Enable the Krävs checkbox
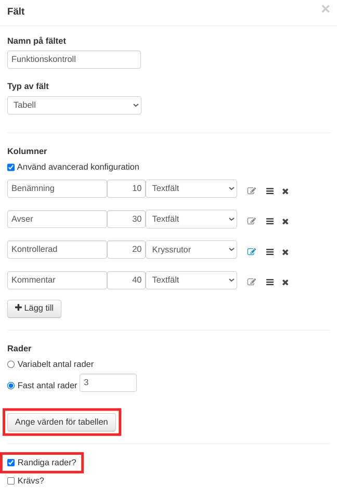This screenshot has height=497, width=337. (x=11, y=481)
